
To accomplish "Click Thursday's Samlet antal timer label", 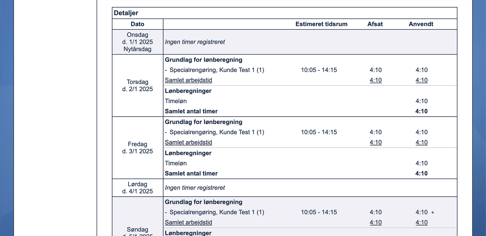I will point(191,111).
